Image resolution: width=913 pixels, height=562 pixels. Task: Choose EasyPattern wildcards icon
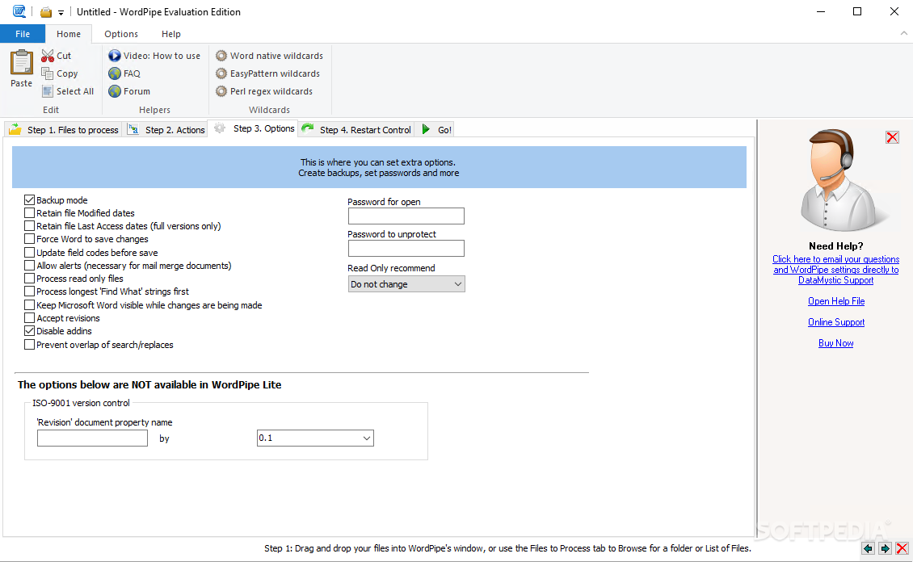point(221,73)
